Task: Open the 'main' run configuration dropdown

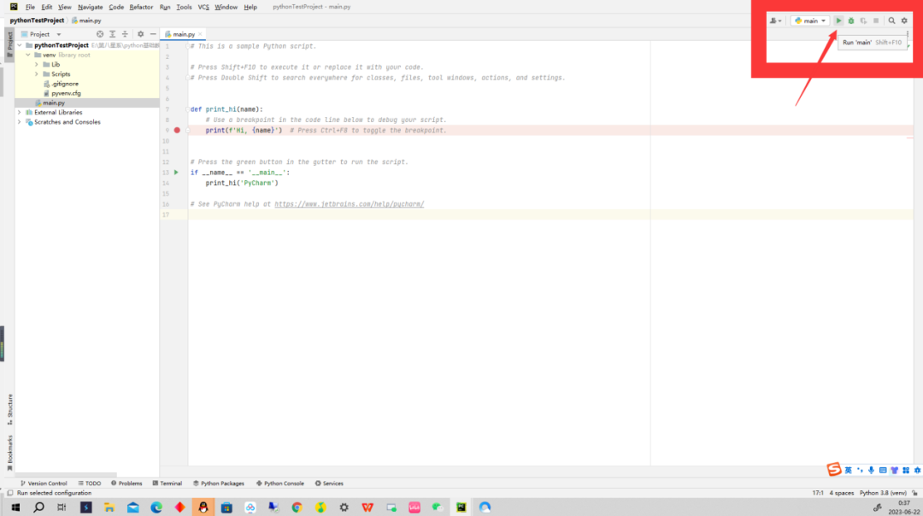Action: 810,21
